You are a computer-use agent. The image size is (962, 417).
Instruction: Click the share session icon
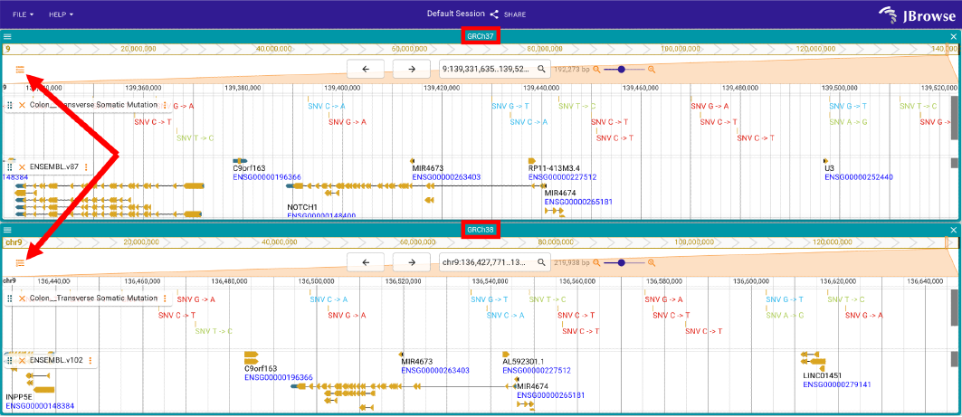pos(494,14)
